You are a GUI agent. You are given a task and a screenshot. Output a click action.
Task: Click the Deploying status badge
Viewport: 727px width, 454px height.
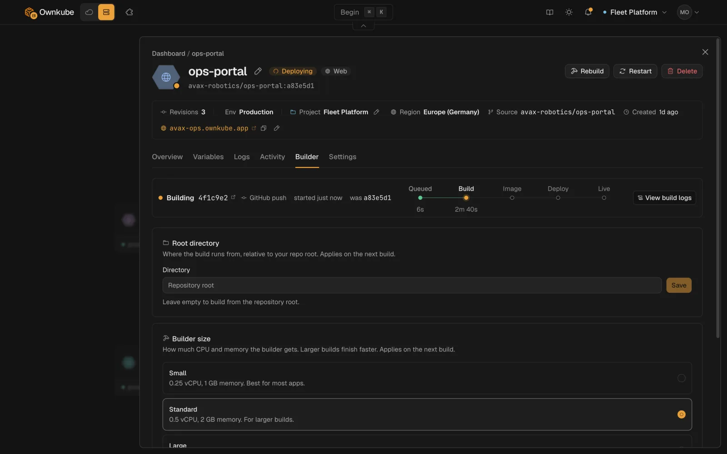tap(293, 71)
